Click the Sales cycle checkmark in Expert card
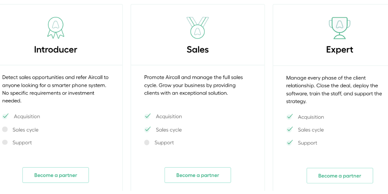 coord(289,129)
